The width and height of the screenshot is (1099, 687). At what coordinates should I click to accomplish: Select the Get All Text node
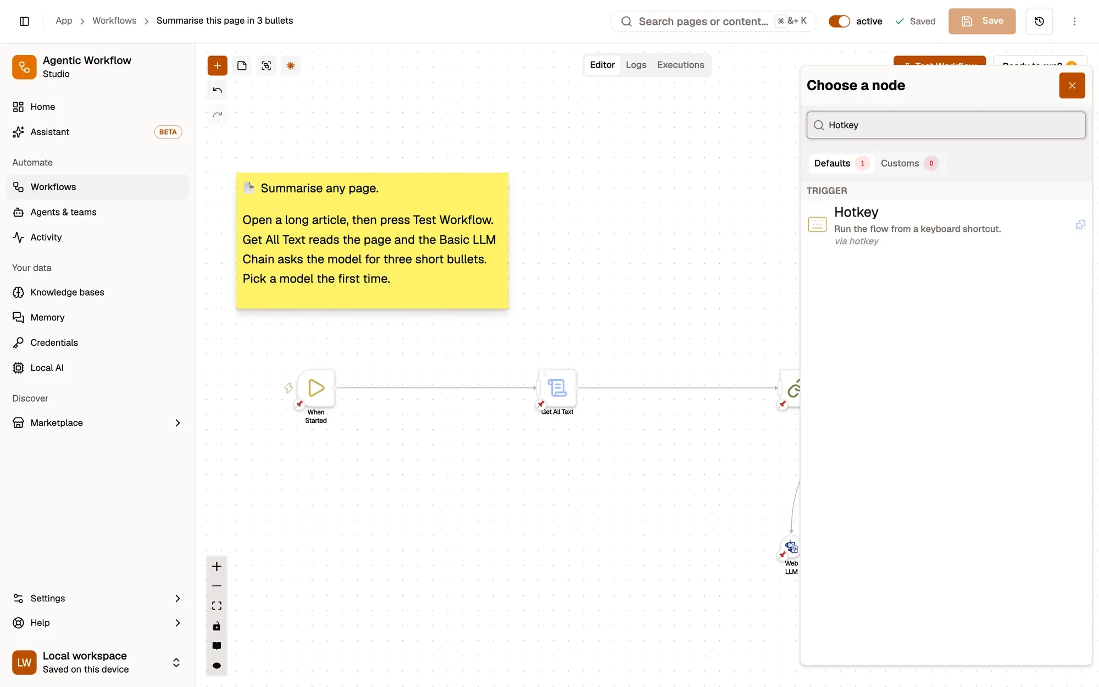(x=557, y=388)
